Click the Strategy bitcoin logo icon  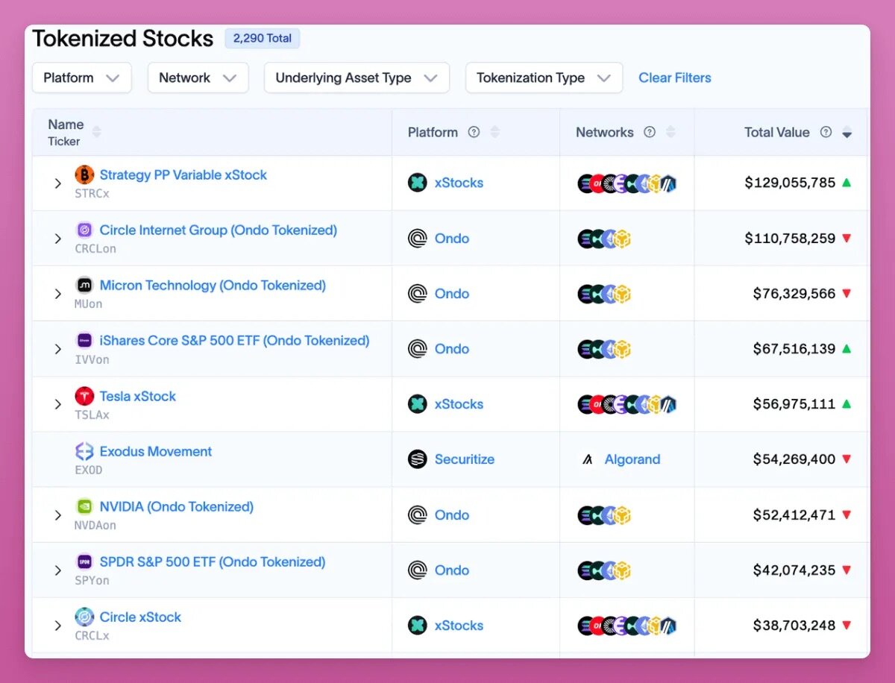84,174
